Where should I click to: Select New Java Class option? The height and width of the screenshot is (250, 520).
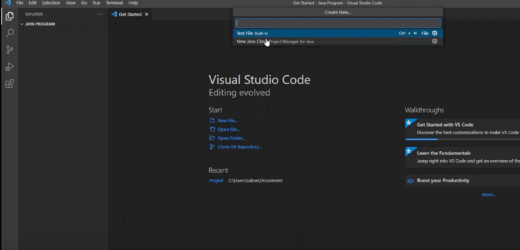point(338,41)
